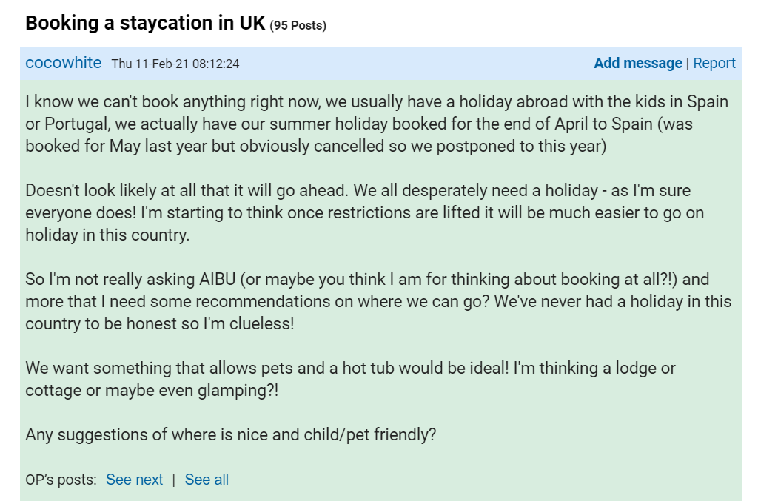
Task: Click the question 'Any suggestions of where is nice'
Action: [x=231, y=434]
